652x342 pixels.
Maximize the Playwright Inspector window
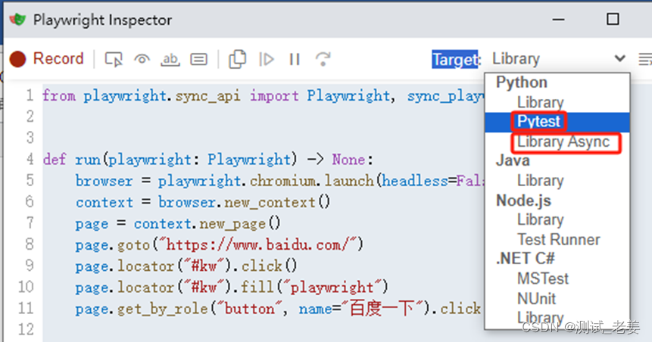point(613,19)
